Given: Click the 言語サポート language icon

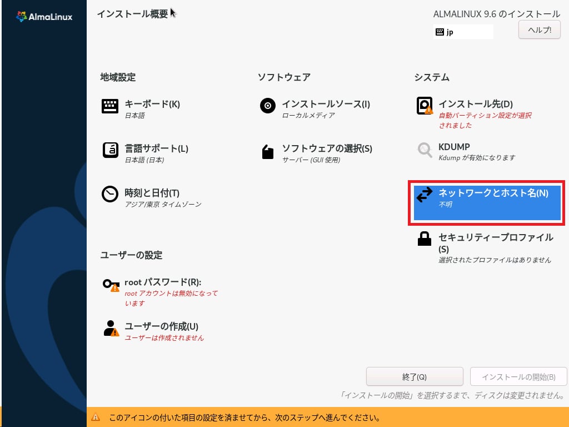Looking at the screenshot, I should coord(110,151).
